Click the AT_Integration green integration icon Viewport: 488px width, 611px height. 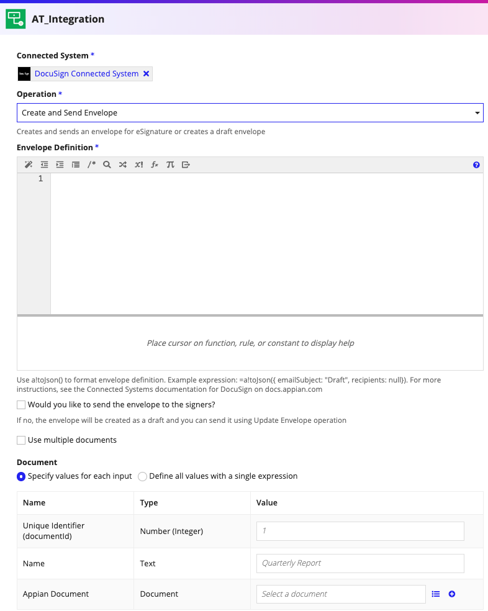click(16, 19)
